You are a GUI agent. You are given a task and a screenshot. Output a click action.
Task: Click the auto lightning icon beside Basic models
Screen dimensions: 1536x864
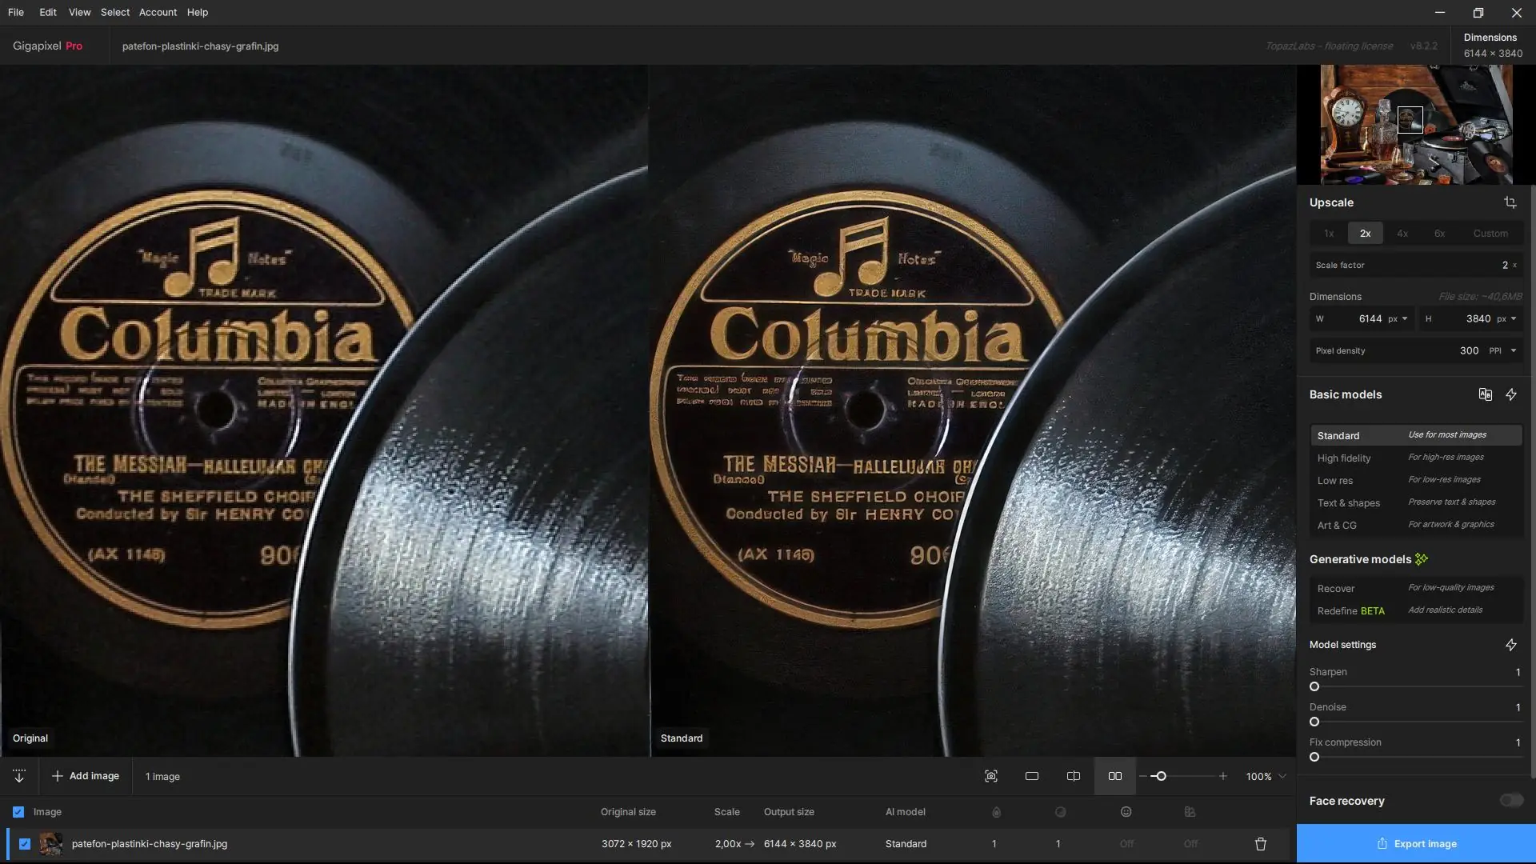pyautogui.click(x=1510, y=394)
